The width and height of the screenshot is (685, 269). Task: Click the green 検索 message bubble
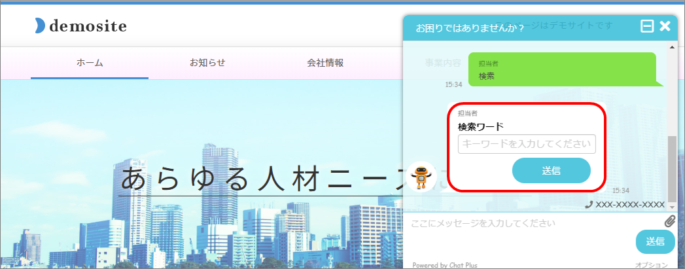pos(566,69)
